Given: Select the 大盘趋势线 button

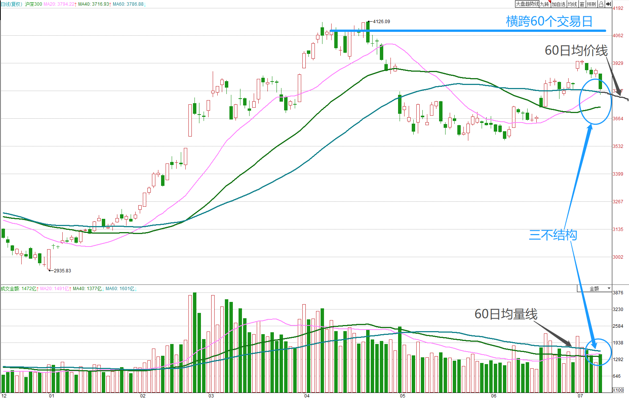Looking at the screenshot, I should tap(527, 4).
